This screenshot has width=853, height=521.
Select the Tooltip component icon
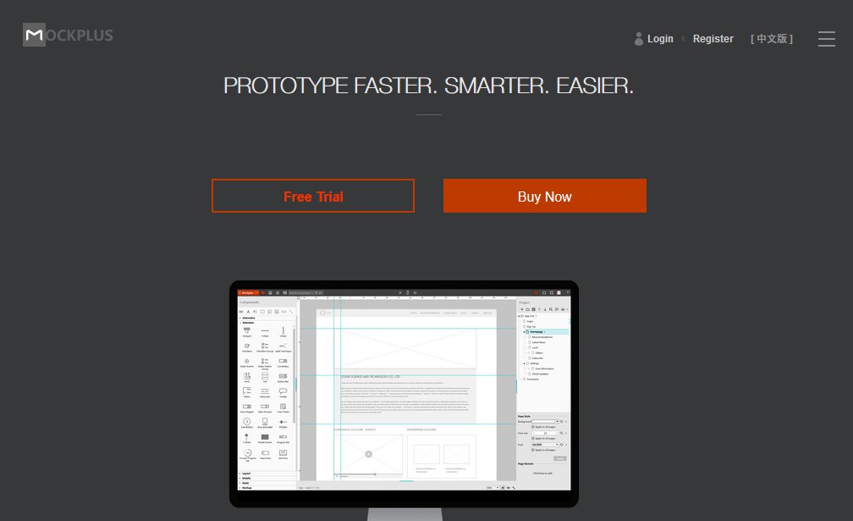pos(283,391)
